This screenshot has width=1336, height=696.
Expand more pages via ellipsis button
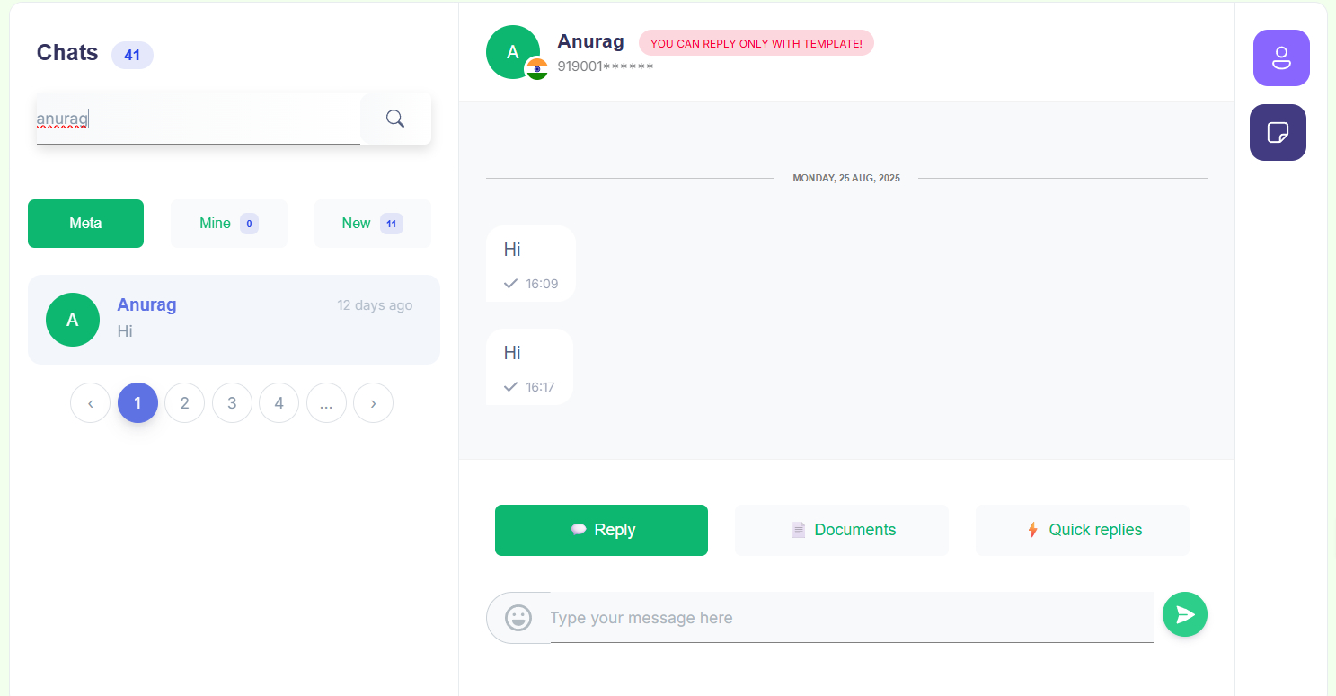(326, 403)
